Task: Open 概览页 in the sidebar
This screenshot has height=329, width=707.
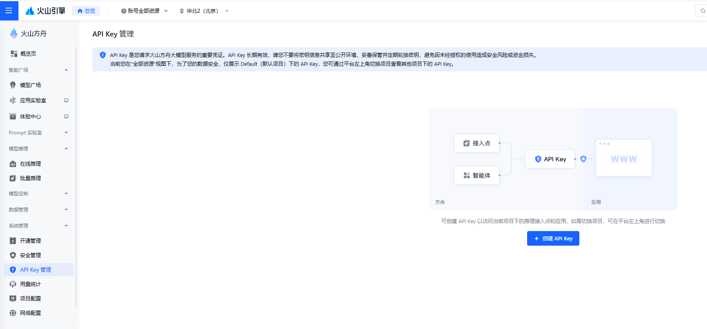Action: click(x=28, y=53)
